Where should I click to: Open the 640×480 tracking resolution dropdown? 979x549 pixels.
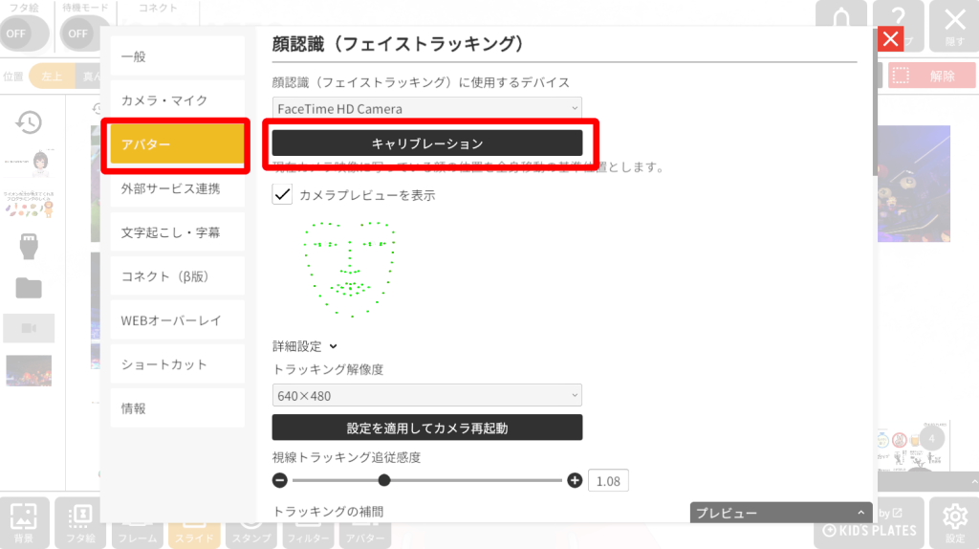[427, 395]
